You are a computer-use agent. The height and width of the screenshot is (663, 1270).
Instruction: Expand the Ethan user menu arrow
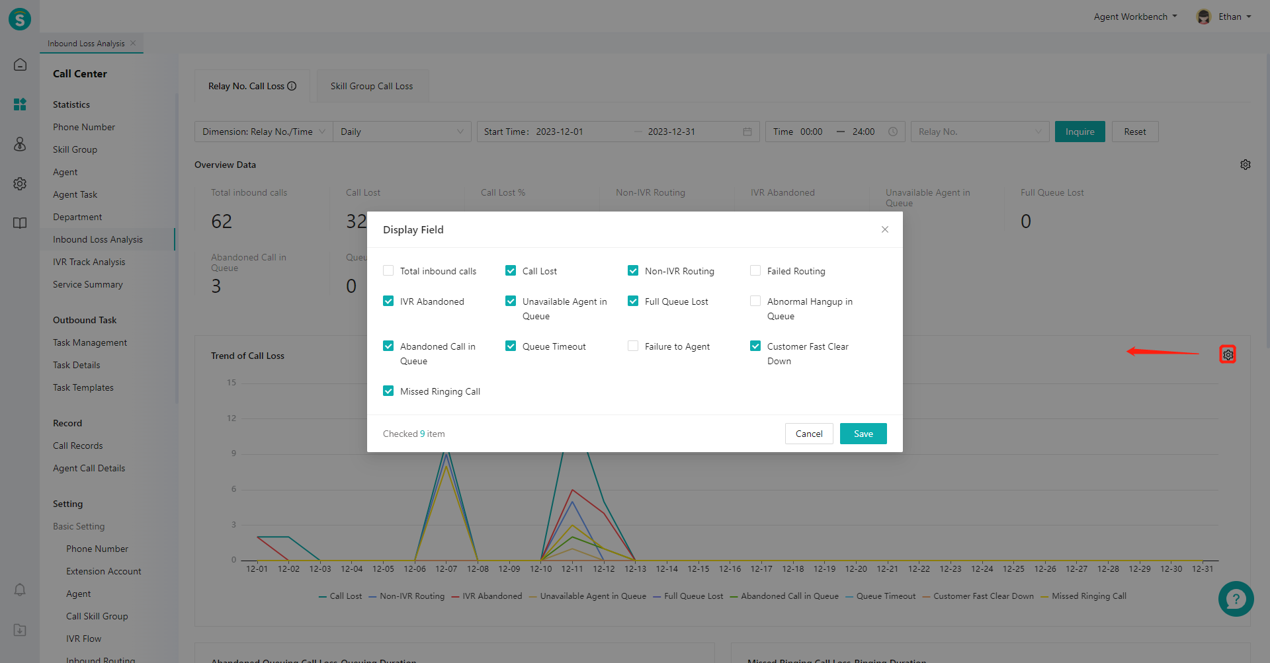coord(1249,17)
